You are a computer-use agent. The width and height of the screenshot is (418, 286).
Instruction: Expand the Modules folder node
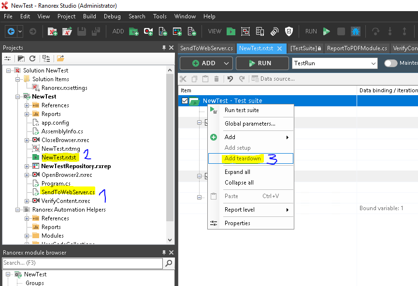(x=27, y=236)
